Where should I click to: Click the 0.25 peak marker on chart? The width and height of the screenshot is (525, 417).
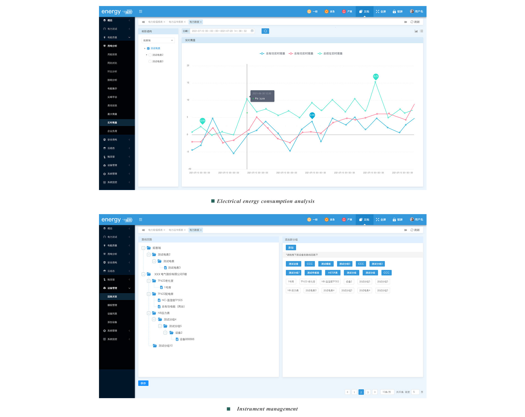pos(376,76)
